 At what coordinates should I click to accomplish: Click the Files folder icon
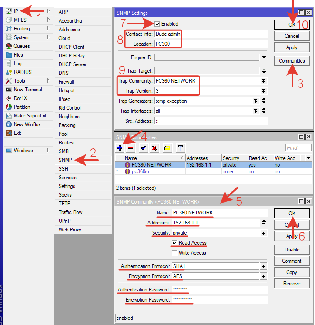9,55
